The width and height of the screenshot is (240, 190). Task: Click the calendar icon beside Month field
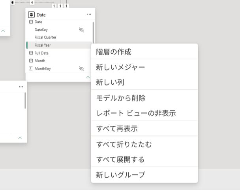click(x=31, y=61)
